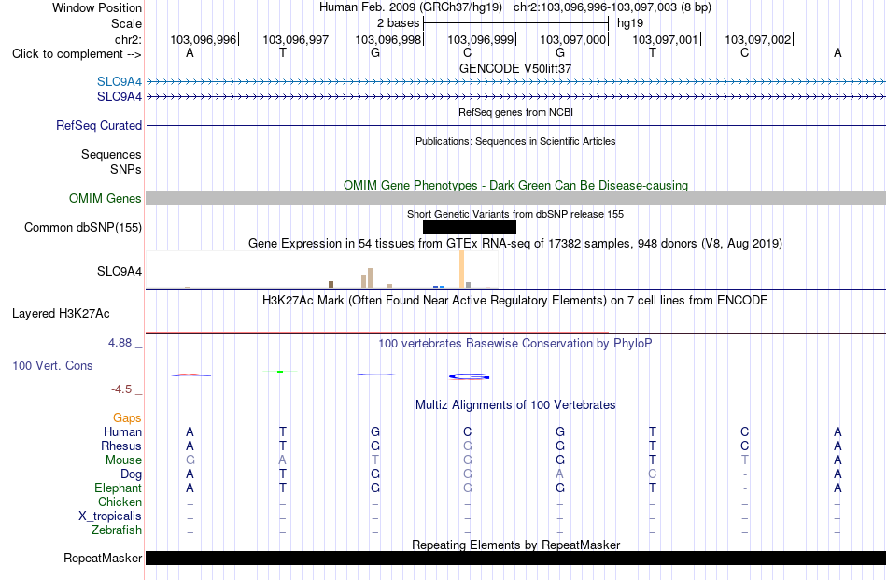Viewport: 887px width, 580px height.
Task: Select the 'Scale' track label
Action: pos(126,23)
